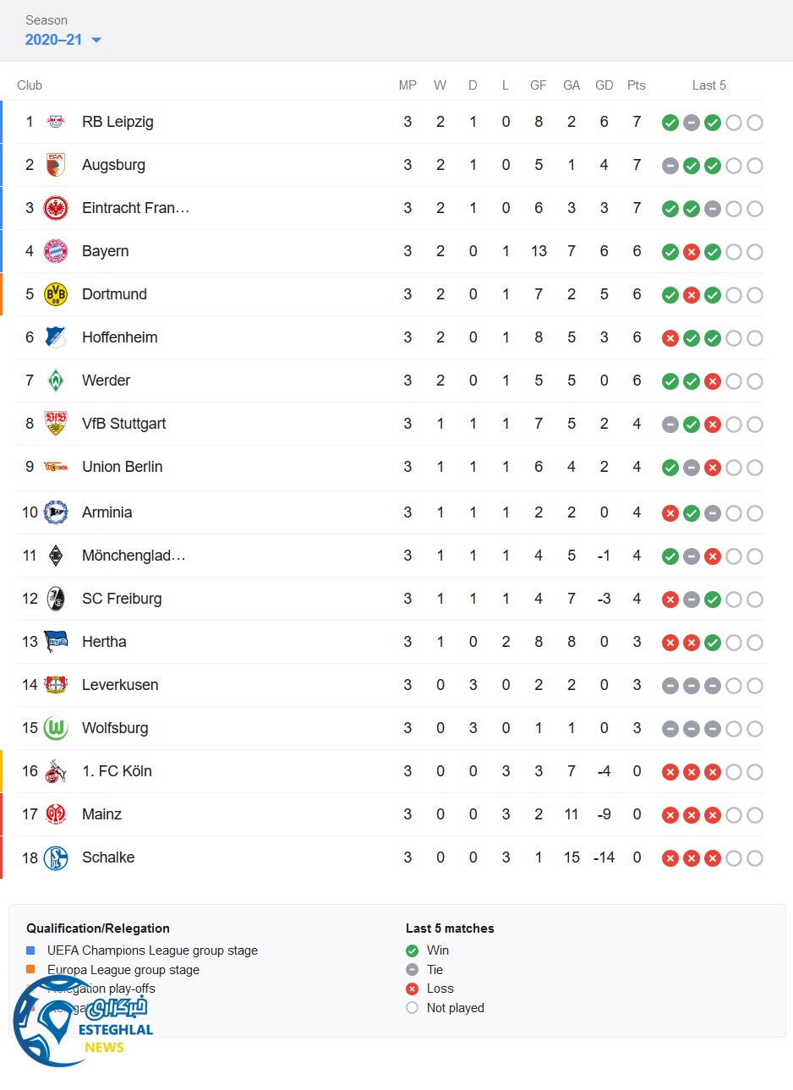
Task: Select the Mainz team name
Action: click(x=101, y=814)
